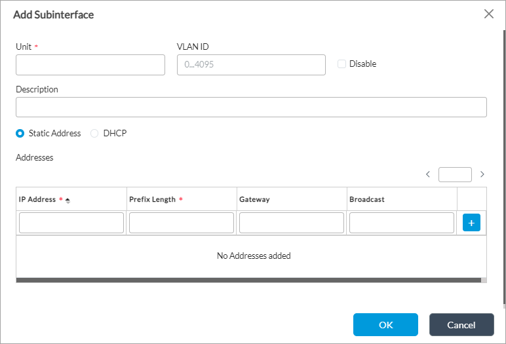
Task: Cancel the subinterface dialog
Action: [x=461, y=324]
